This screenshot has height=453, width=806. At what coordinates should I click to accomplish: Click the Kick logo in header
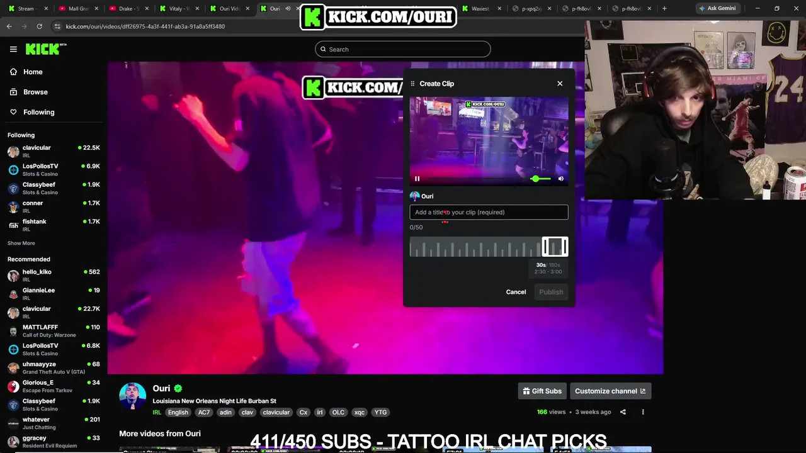[46, 49]
